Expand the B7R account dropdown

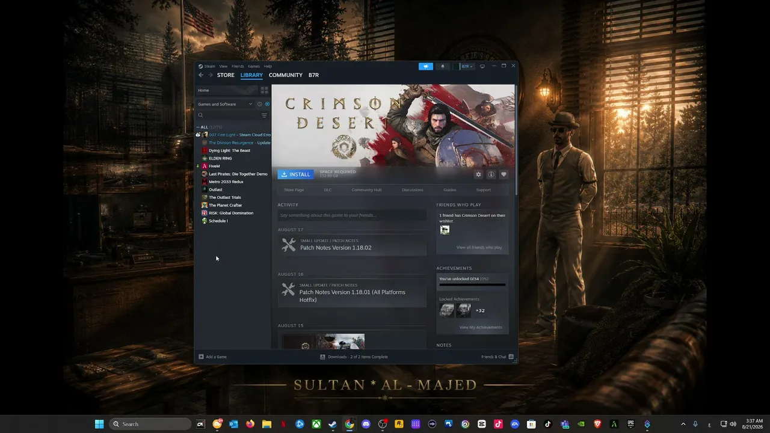467,66
